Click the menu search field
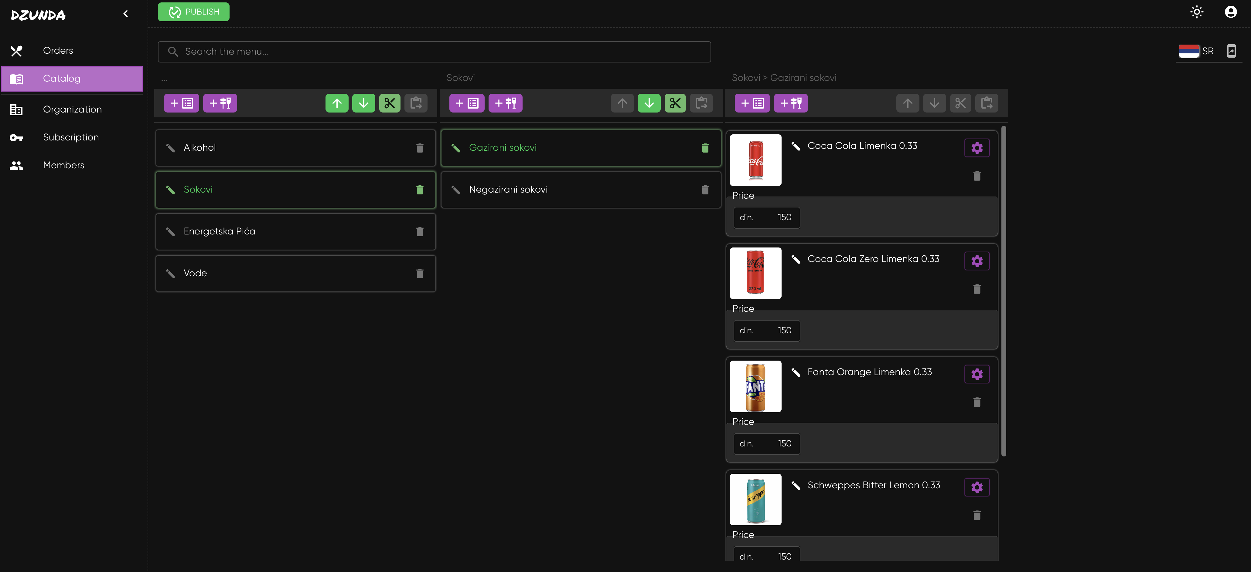Image resolution: width=1251 pixels, height=572 pixels. (434, 52)
